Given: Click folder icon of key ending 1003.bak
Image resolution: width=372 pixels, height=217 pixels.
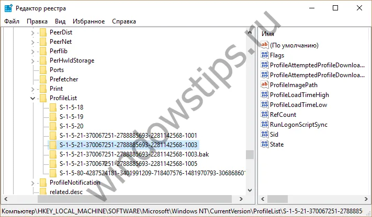Looking at the screenshot, I should point(53,154).
